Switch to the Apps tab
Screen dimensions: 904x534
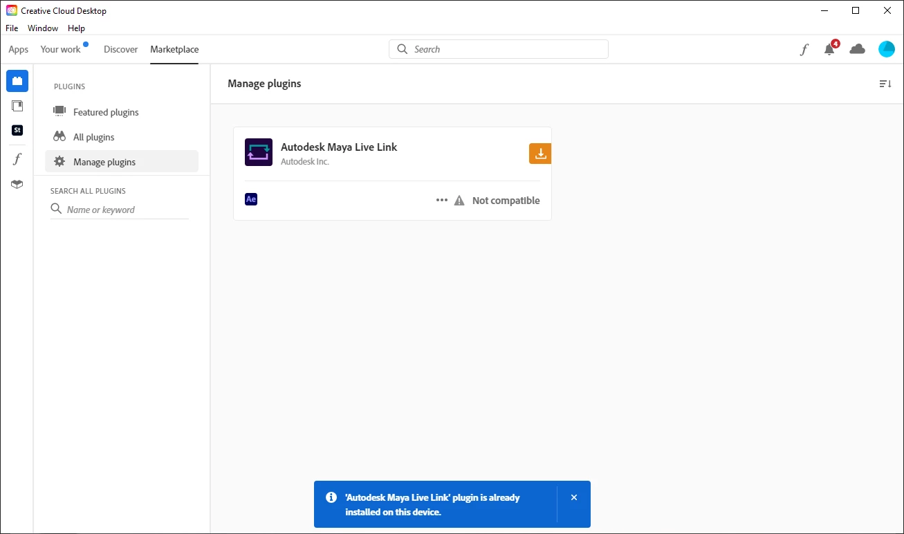pyautogui.click(x=19, y=49)
